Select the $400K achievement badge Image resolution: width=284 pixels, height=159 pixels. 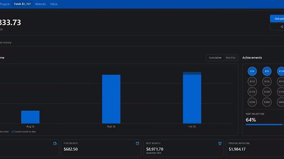point(281,102)
